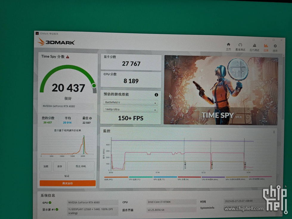Click the NVIDIA GeForce RTX 4080 field in 系统信息
Screen dimensions: 292x219
93,202
